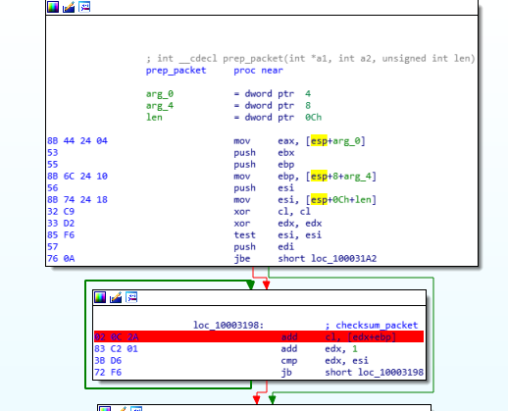Follow jb short loc_10003198 jump target

click(390, 373)
